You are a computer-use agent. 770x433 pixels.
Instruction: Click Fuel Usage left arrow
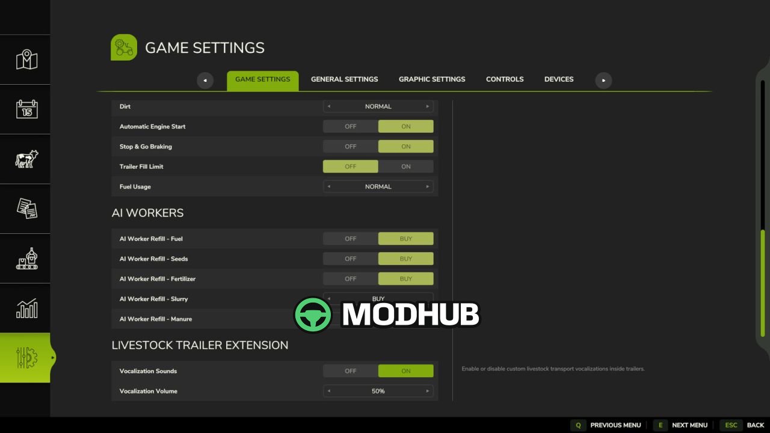pyautogui.click(x=328, y=186)
